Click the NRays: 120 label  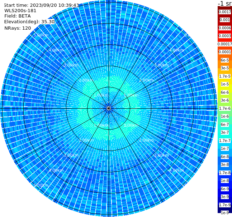click(x=18, y=28)
